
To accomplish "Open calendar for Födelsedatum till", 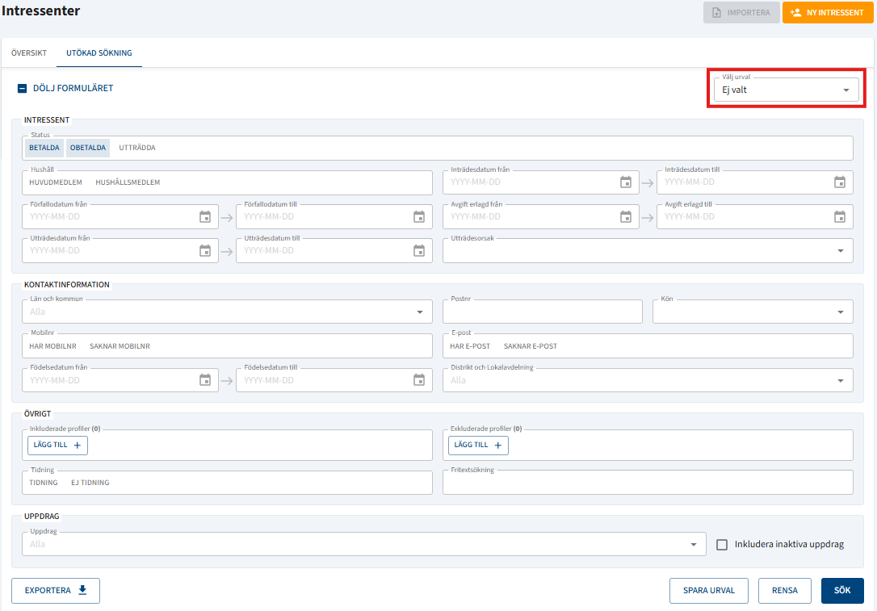I will point(419,380).
